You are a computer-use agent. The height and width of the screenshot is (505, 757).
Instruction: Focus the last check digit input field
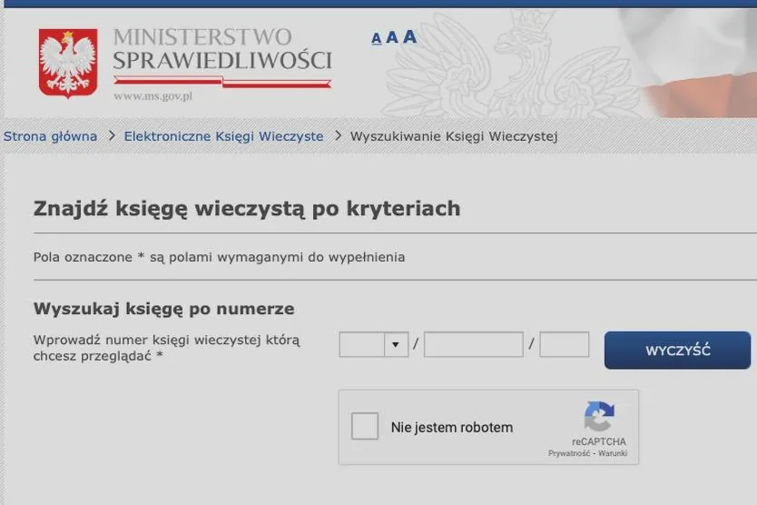[564, 344]
